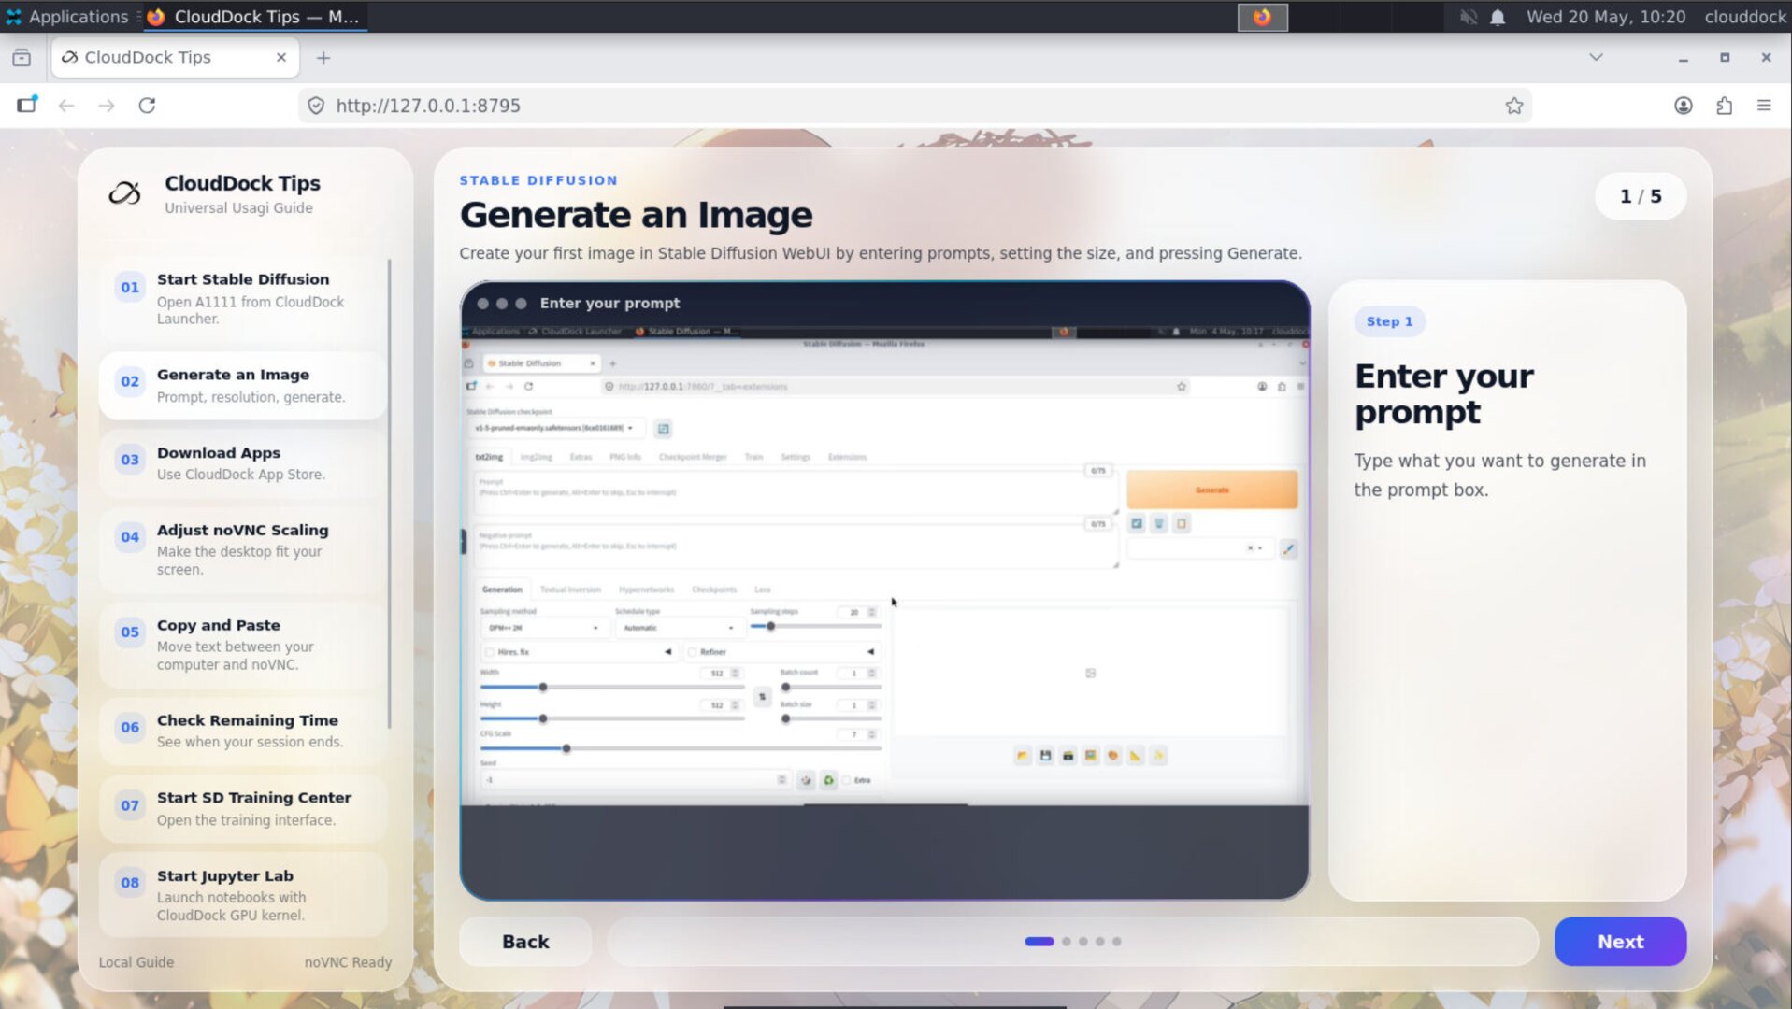
Task: Open Firefox View icon beside the tabs
Action: [x=22, y=58]
